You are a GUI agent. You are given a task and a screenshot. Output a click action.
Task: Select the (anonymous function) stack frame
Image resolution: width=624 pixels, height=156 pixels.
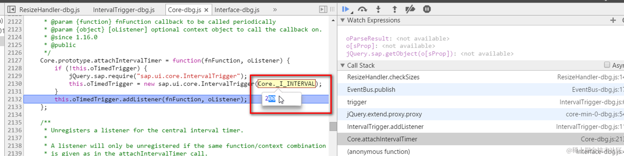[481, 152]
